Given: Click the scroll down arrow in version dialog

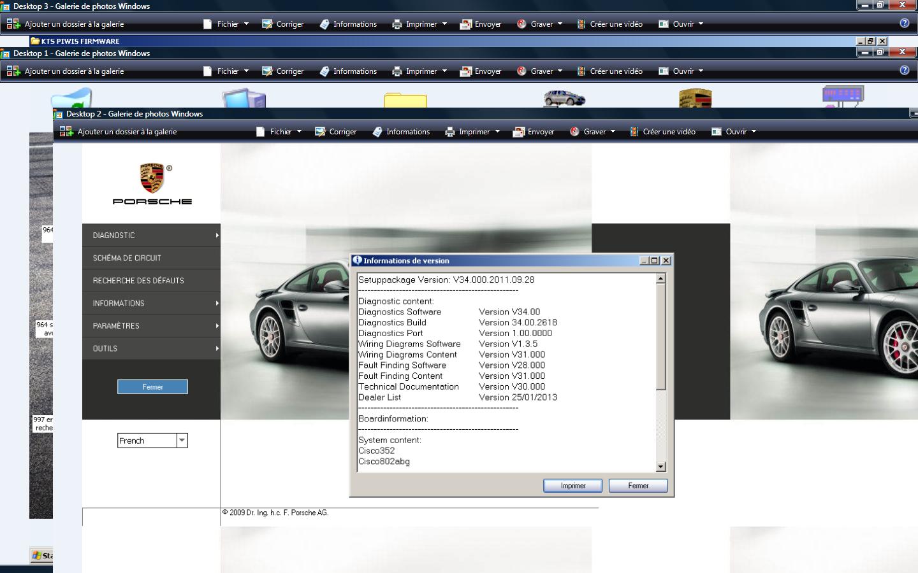Looking at the screenshot, I should coord(660,467).
